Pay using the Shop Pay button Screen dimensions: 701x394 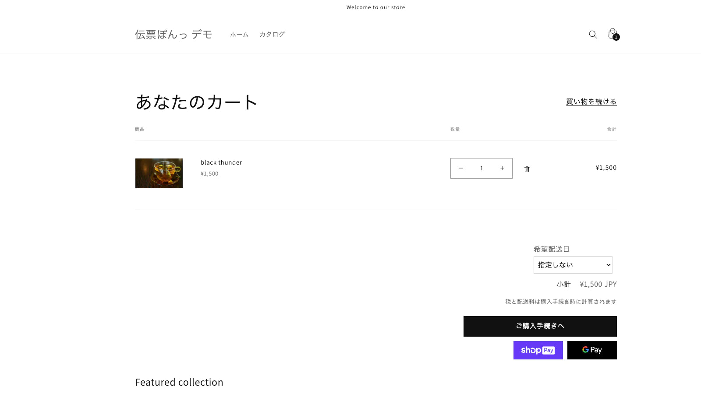(x=538, y=350)
